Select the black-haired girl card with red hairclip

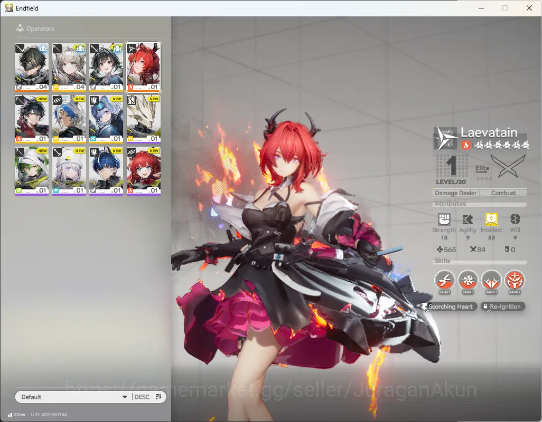click(106, 67)
